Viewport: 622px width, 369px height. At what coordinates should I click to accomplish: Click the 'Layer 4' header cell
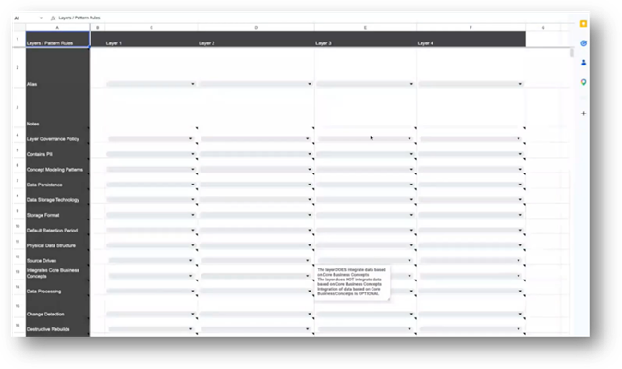coord(470,40)
